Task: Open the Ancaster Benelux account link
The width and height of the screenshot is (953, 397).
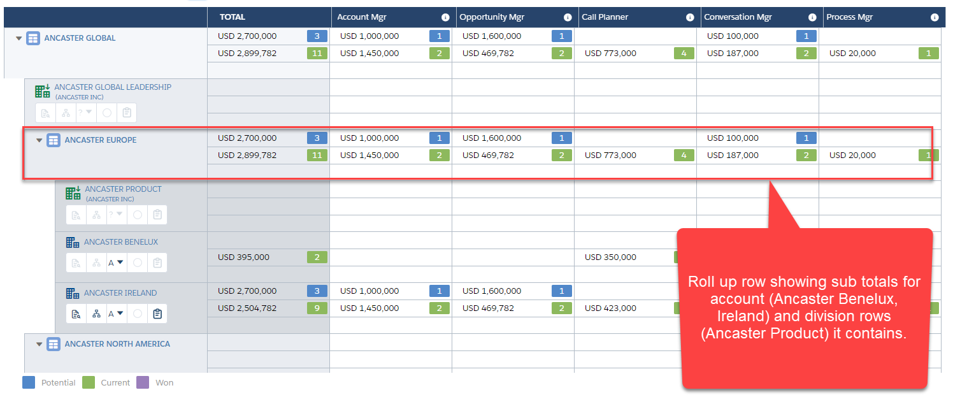Action: click(x=121, y=242)
